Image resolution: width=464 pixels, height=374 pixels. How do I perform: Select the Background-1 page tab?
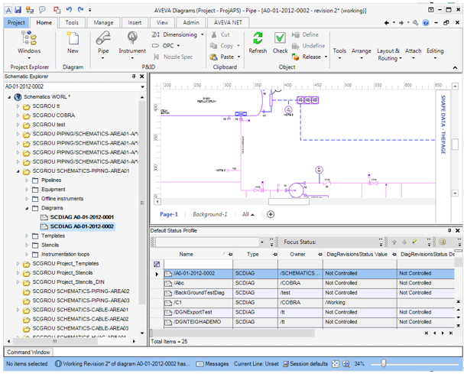tap(209, 214)
